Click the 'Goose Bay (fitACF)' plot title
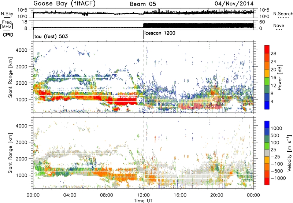 (x=64, y=4)
